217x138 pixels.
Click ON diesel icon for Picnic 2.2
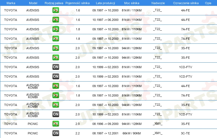pyautogui.click(x=55, y=133)
